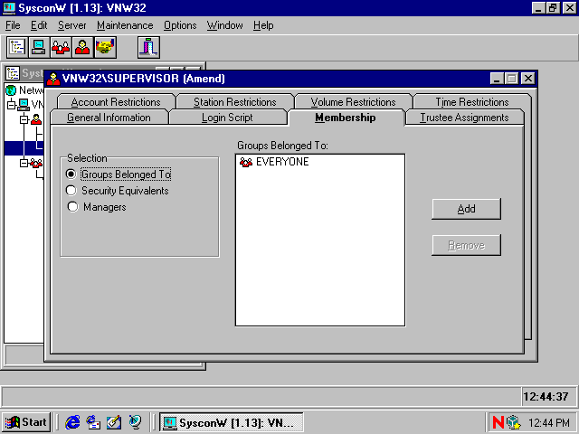Switch to Station Restrictions tab
579x434 pixels.
coord(235,102)
